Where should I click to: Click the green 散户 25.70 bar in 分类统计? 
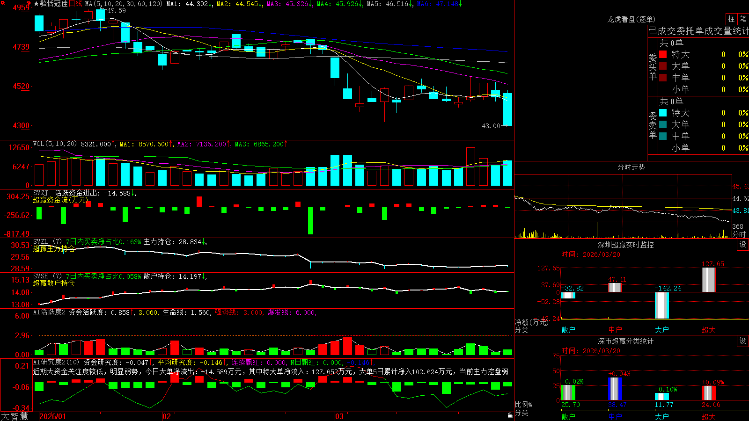coord(568,392)
